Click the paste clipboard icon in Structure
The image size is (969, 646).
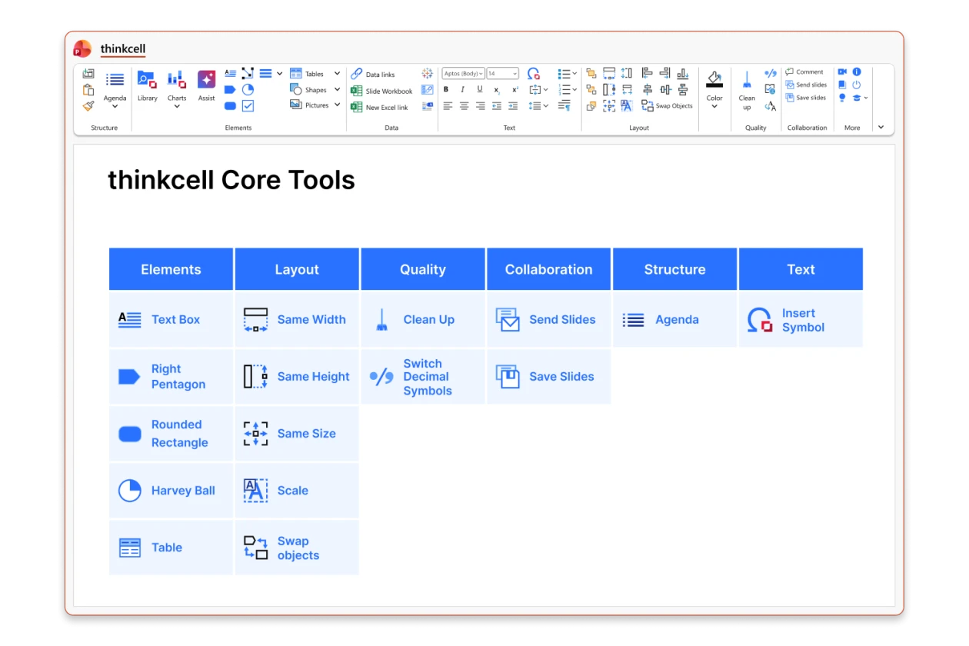click(88, 90)
